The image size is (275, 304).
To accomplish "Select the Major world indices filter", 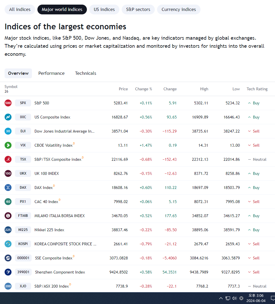I will (x=62, y=9).
